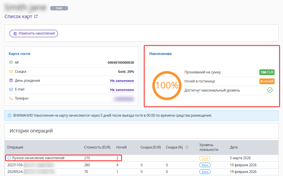This screenshot has height=176, width=283.
Task: Click the info icon in the ВНИМАНИЕ notice
Action: (9, 115)
